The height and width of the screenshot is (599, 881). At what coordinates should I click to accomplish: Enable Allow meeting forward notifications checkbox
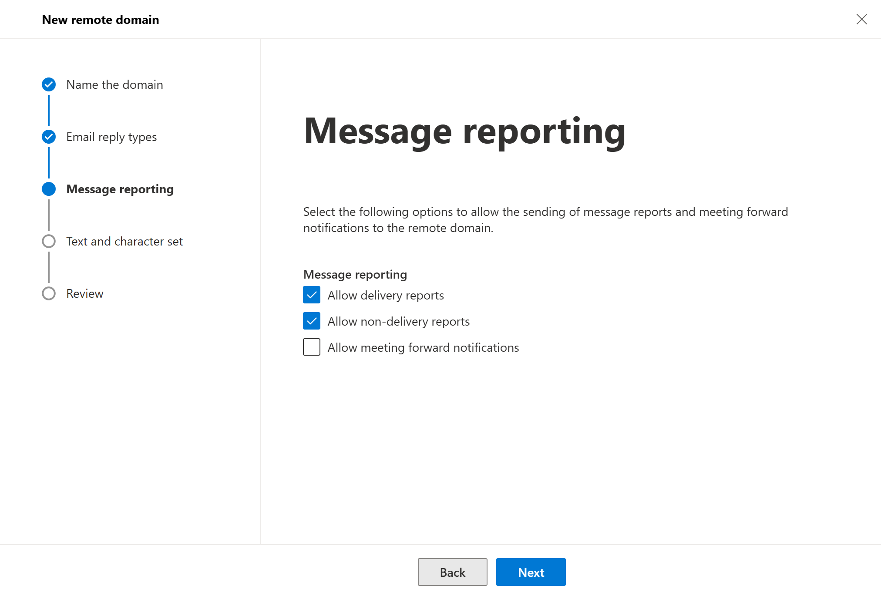(312, 347)
